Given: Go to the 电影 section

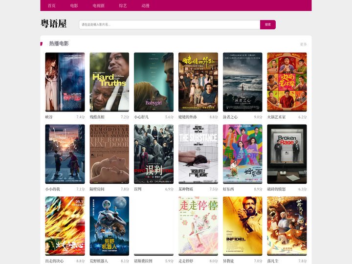Looking at the screenshot, I should tap(74, 5).
